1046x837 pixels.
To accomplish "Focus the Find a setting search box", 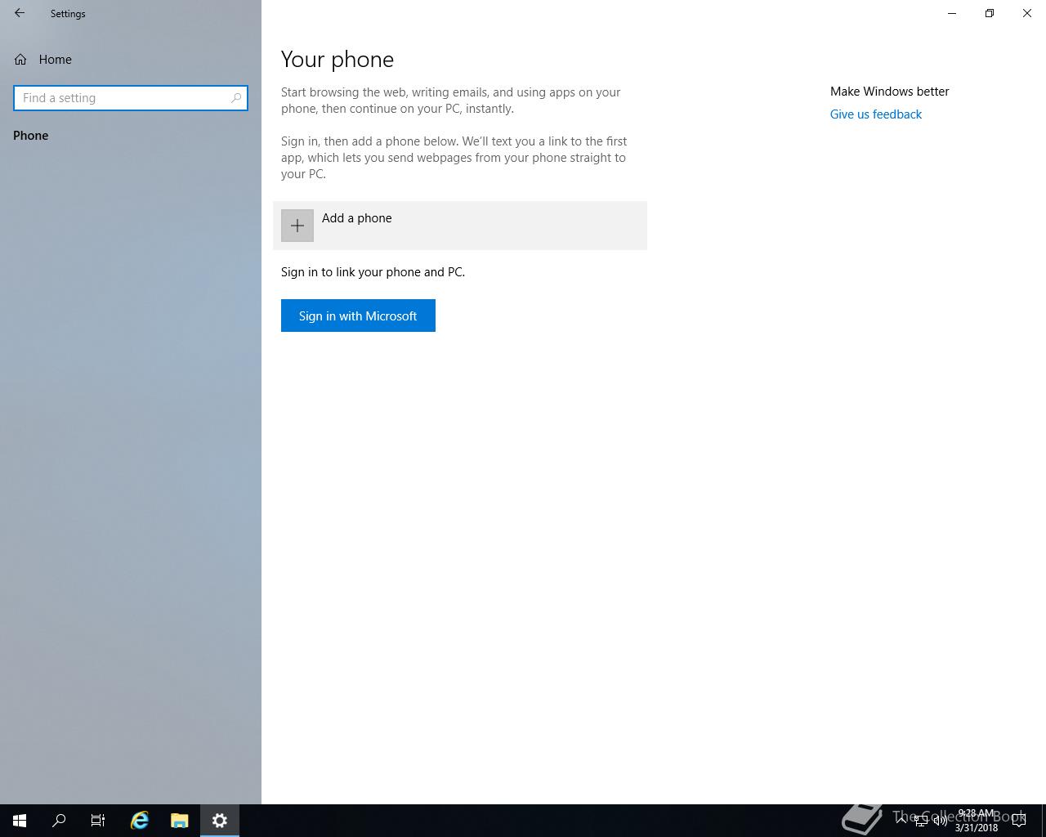I will tap(131, 98).
